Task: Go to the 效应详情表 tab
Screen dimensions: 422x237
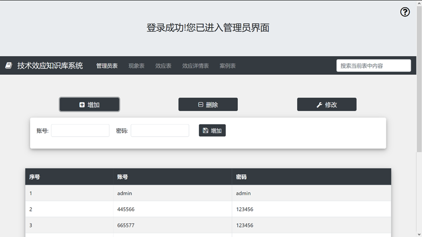Action: click(196, 66)
